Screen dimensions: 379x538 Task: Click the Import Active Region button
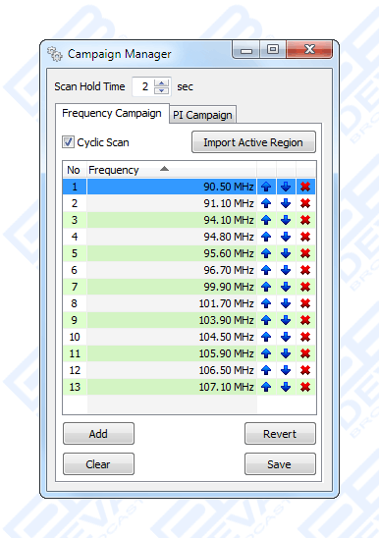coord(253,142)
